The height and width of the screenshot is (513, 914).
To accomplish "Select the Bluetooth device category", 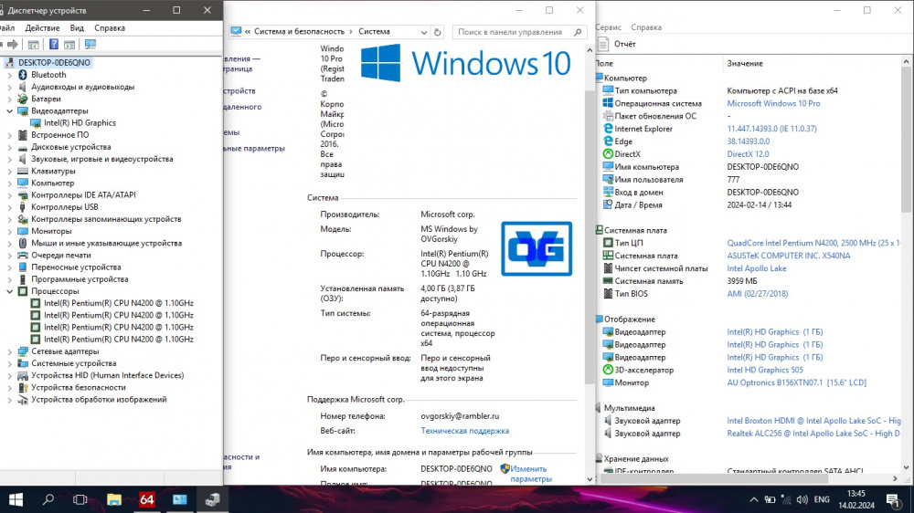I will tap(48, 75).
